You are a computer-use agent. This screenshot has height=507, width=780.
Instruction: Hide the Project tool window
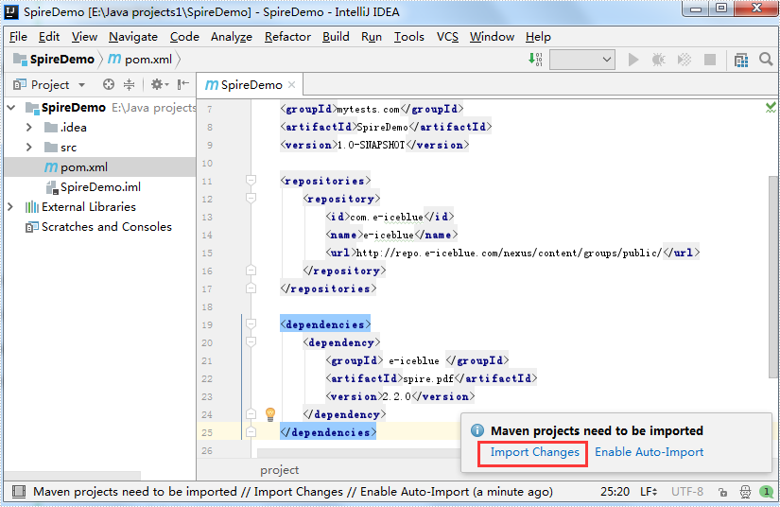(x=183, y=84)
